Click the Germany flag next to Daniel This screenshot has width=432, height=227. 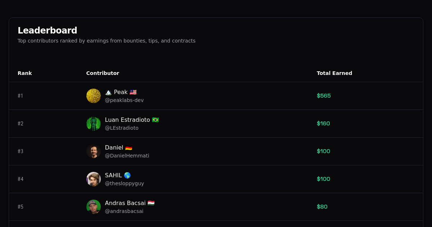[x=129, y=147]
